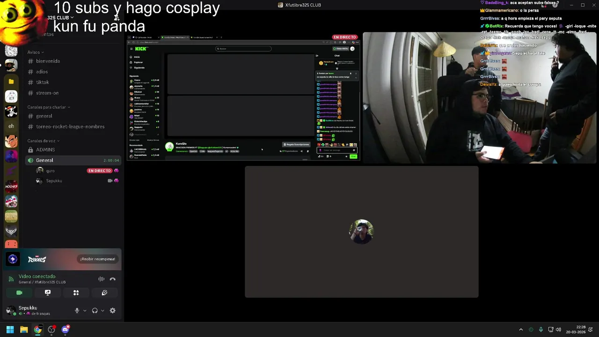Open the volume icon in system tray
Image resolution: width=599 pixels, height=337 pixels.
coord(559,330)
